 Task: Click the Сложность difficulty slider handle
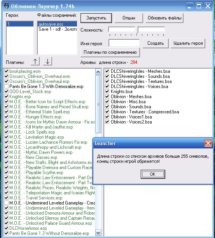click(x=137, y=30)
